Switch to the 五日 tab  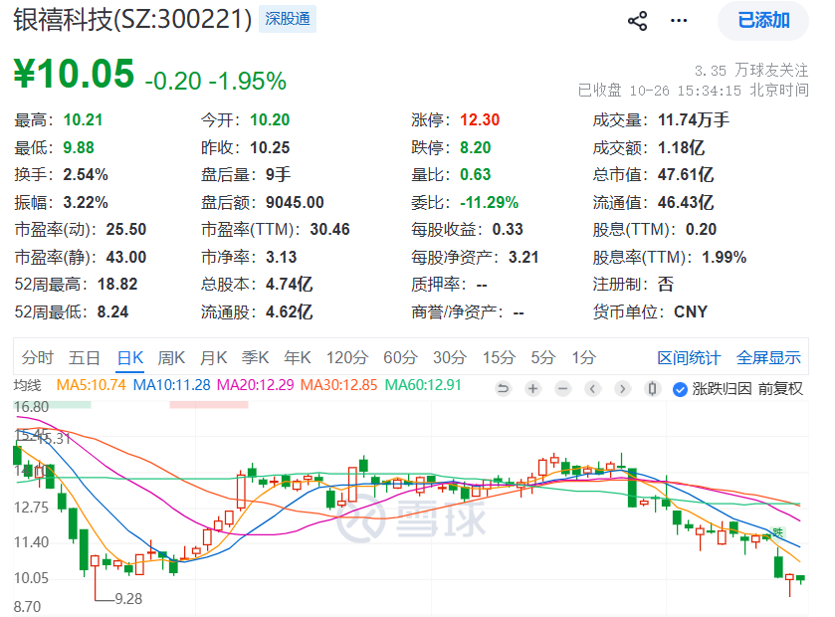point(85,357)
